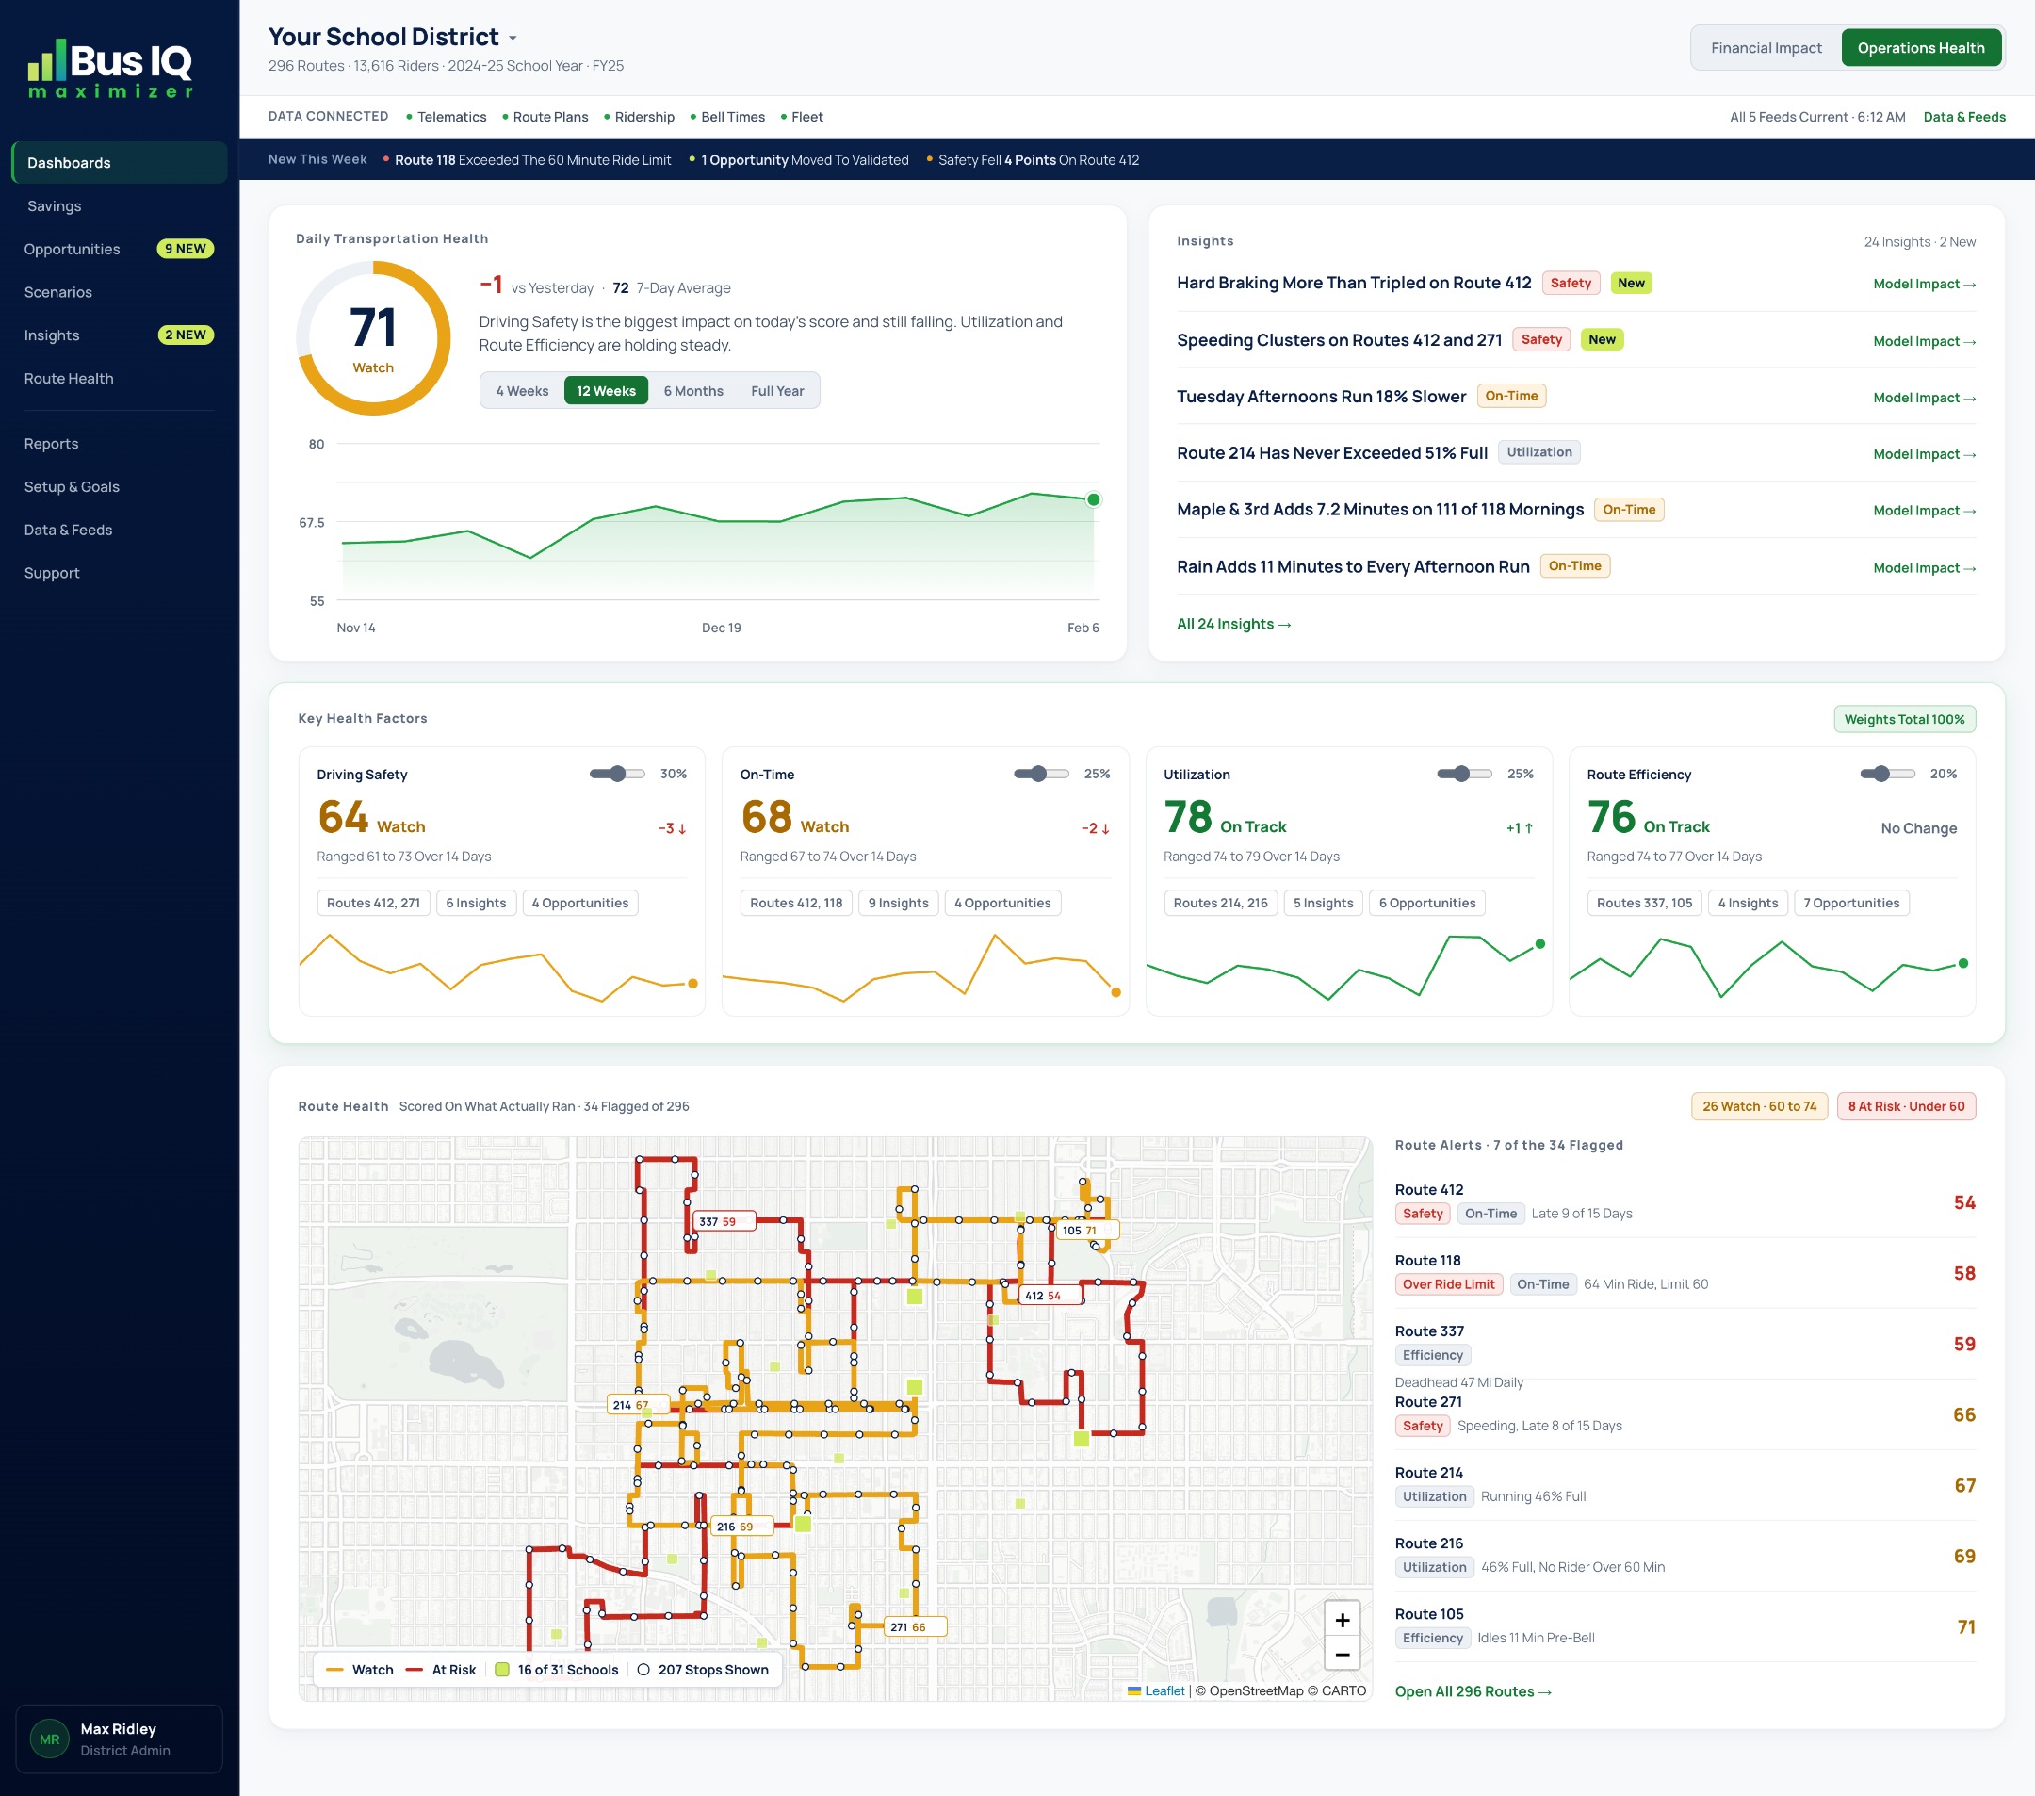Image resolution: width=2035 pixels, height=1796 pixels.
Task: Switch to Financial Impact view
Action: click(x=1766, y=48)
